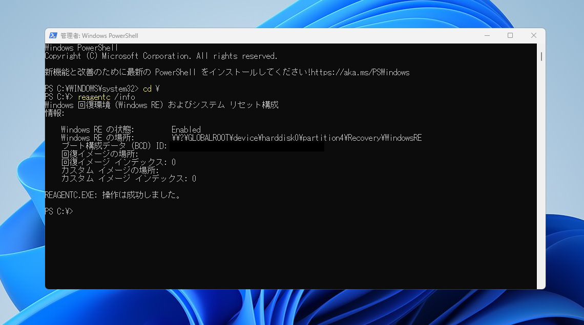Click the 'Windows RE の状態:' label
Viewport: 584px width, 325px height.
[x=97, y=129]
